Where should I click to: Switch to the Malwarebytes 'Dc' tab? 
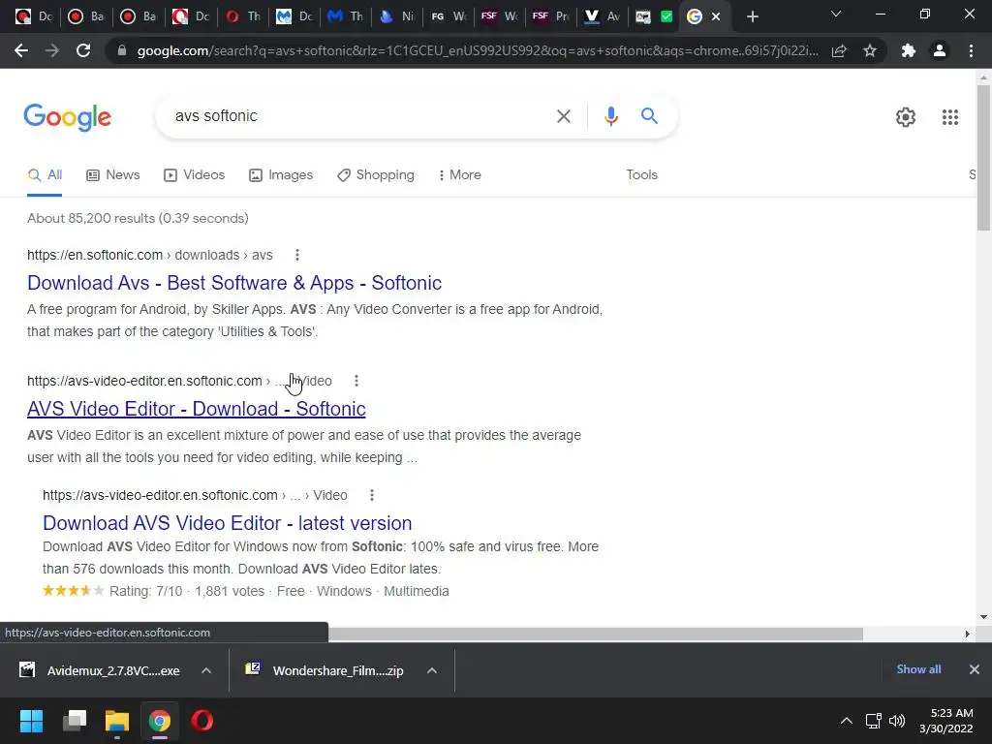point(294,16)
